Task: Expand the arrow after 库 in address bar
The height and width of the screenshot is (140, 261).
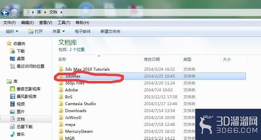Action: click(x=45, y=12)
